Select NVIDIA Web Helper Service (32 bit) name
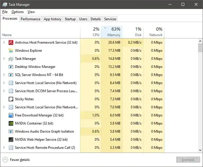Image resolution: width=203 pixels, height=167 pixels. [41, 139]
